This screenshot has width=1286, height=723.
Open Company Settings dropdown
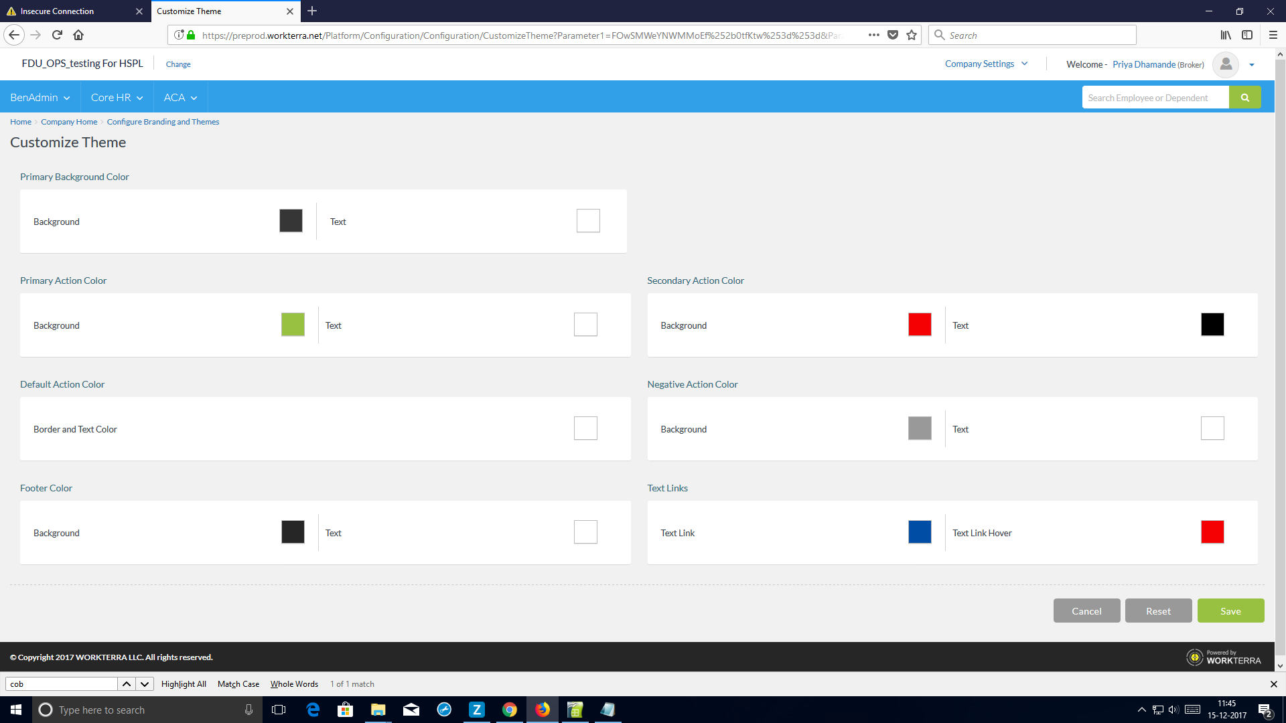pyautogui.click(x=986, y=64)
